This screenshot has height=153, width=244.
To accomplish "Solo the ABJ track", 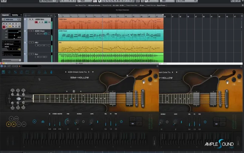I will coord(33,42).
